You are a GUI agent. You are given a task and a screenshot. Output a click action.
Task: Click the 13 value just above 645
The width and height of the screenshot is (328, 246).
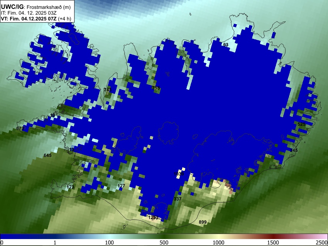click(72, 150)
